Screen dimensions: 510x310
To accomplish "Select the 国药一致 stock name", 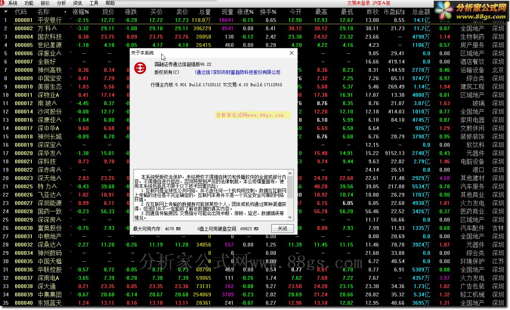I will tap(49, 211).
